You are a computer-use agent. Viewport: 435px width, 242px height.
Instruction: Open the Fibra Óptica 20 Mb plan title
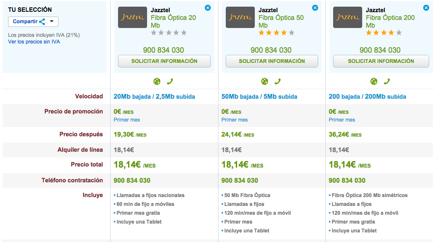point(174,21)
